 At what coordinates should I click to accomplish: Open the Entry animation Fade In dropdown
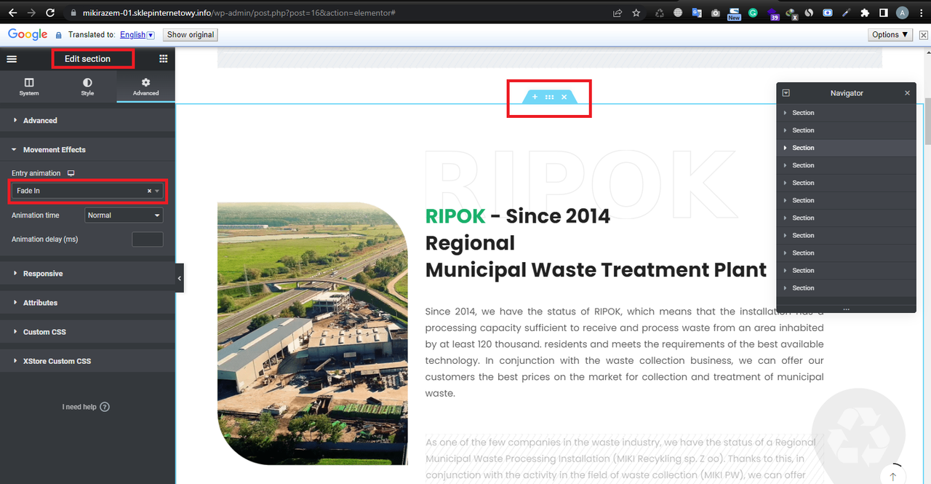tap(87, 191)
